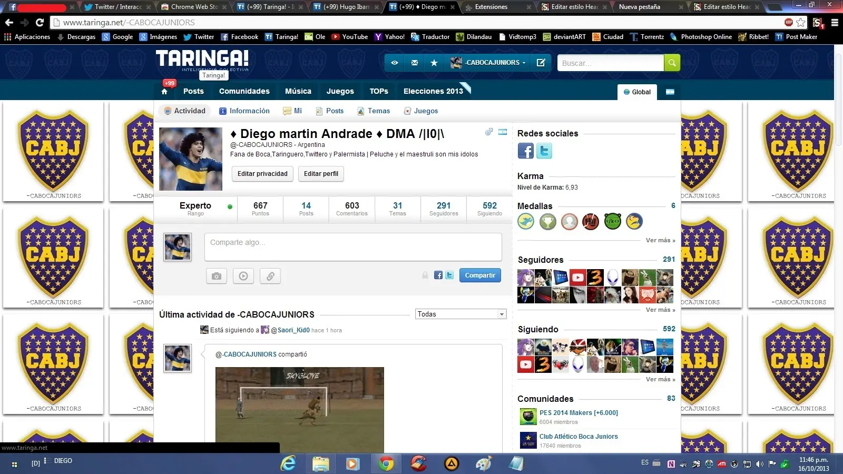Click the 592 Siguiendo stat

(x=490, y=209)
